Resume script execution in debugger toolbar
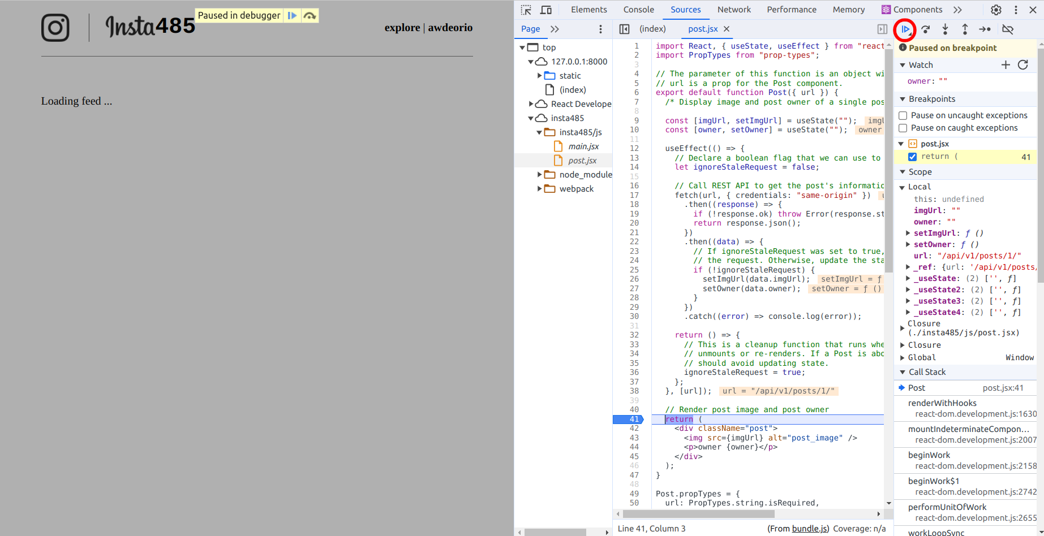The image size is (1044, 536). [905, 29]
